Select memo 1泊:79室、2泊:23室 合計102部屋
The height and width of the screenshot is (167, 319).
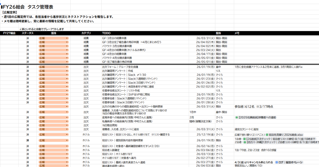pyautogui.click(x=255, y=150)
